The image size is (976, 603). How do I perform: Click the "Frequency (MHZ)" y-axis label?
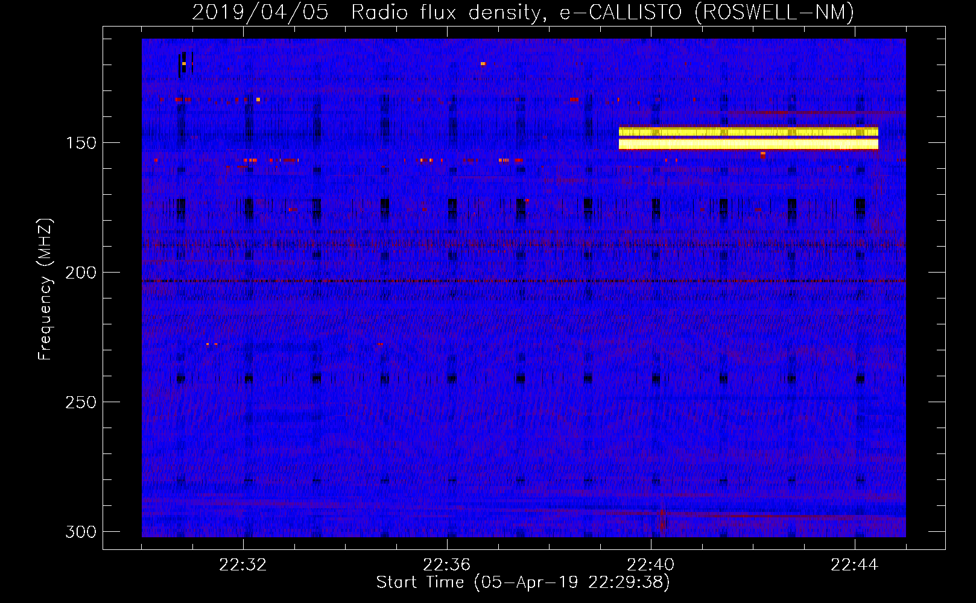click(45, 289)
